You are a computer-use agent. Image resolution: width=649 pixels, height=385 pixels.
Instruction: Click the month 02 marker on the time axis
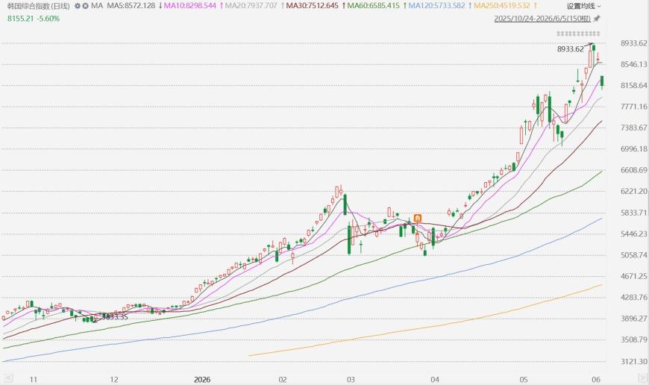click(x=282, y=379)
